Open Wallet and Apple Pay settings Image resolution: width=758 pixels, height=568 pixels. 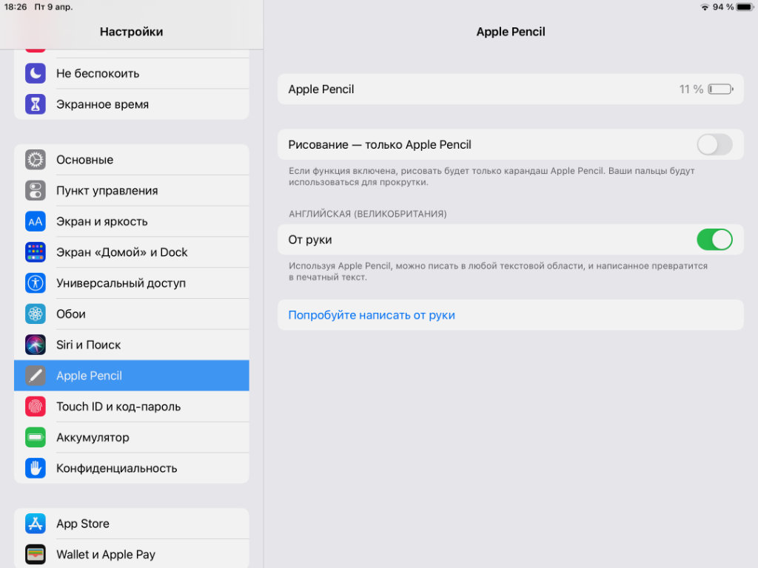[x=132, y=555]
